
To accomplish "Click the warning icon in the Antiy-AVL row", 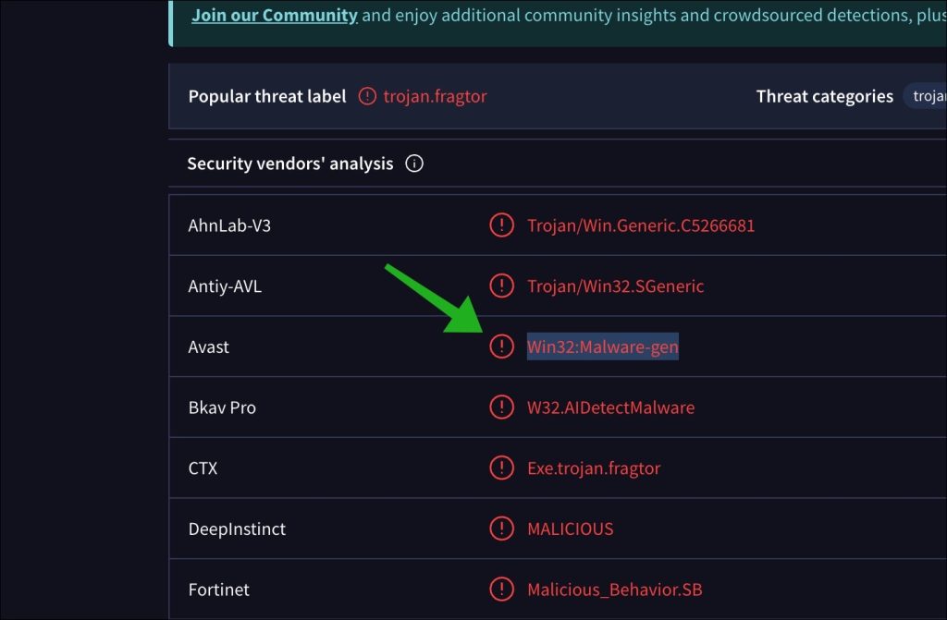I will coord(501,286).
